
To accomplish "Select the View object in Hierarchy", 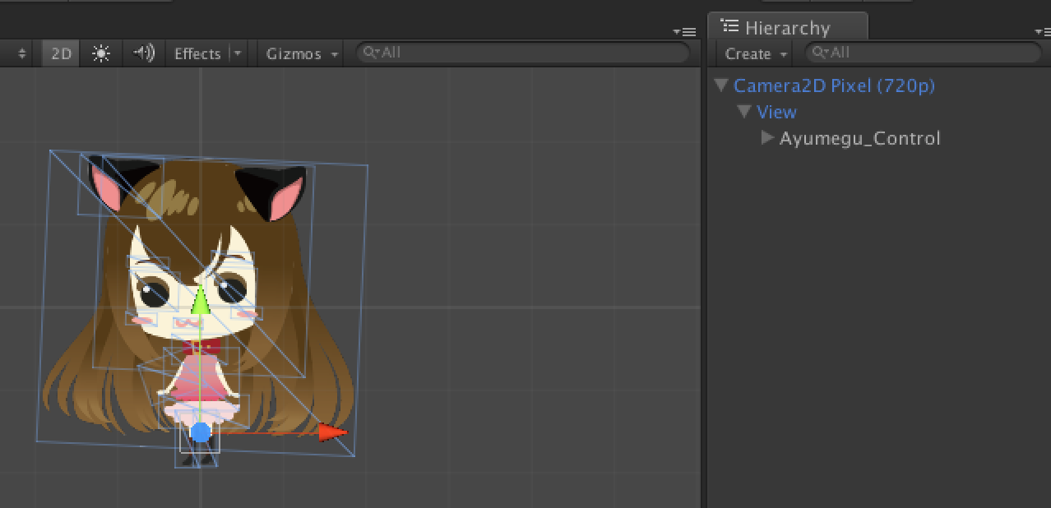I will pyautogui.click(x=776, y=112).
